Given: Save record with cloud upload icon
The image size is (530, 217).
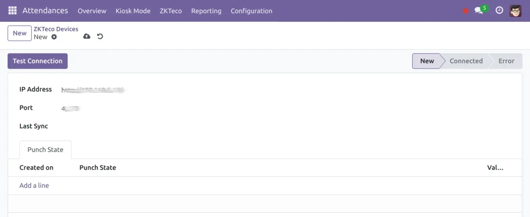Looking at the screenshot, I should 87,36.
